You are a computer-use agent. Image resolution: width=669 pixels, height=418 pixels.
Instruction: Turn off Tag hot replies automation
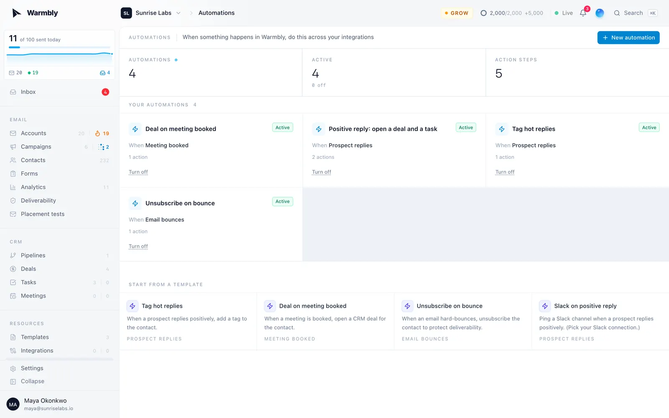pos(505,172)
